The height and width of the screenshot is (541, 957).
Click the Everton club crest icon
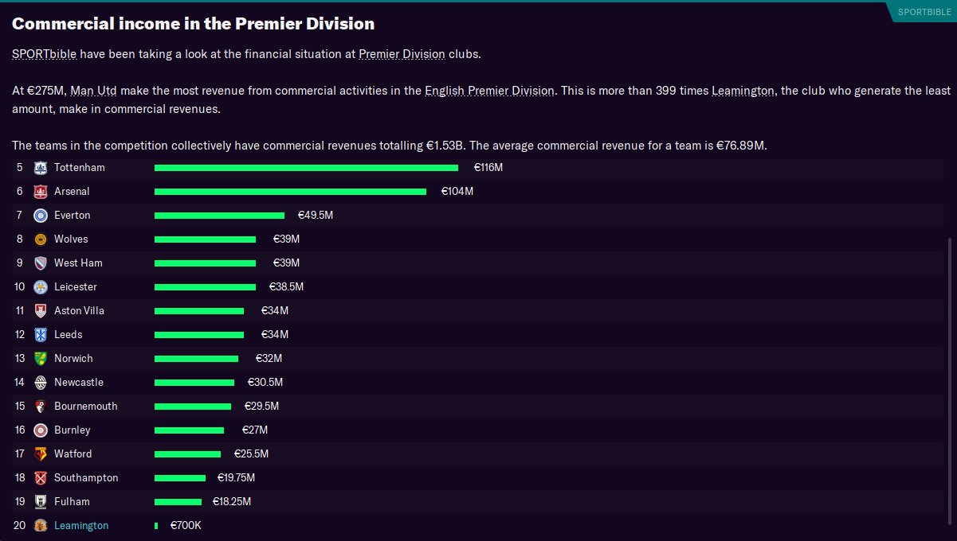click(41, 216)
